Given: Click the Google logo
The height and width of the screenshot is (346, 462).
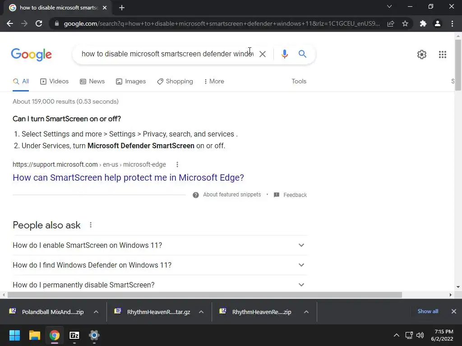Looking at the screenshot, I should tap(31, 55).
